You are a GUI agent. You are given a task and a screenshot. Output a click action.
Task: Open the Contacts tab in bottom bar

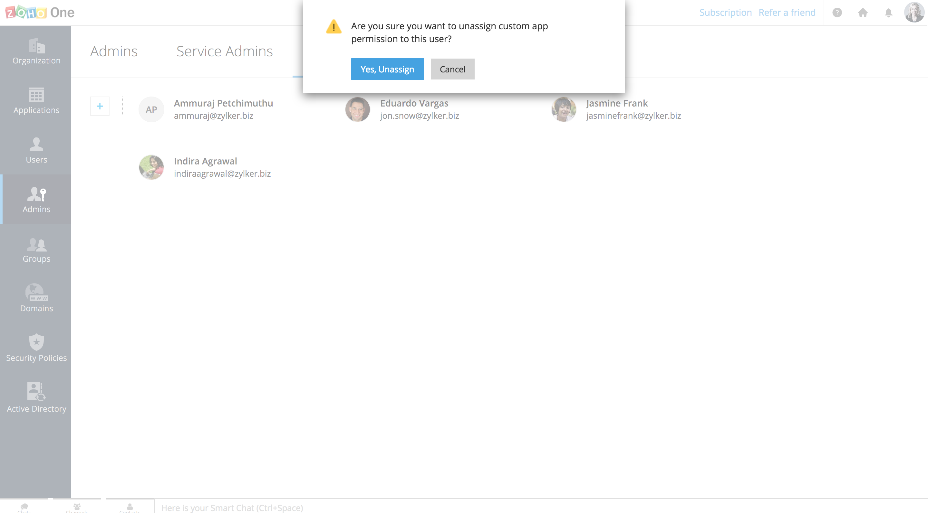pyautogui.click(x=130, y=507)
